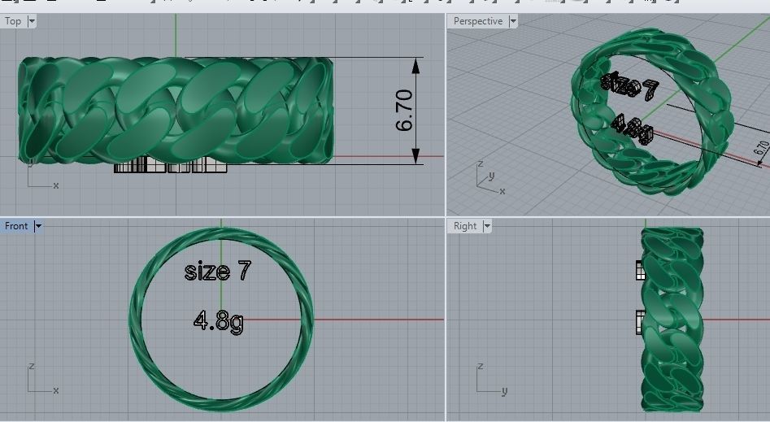The width and height of the screenshot is (770, 422).
Task: Select the flat "size 7" text in Front view
Action: (x=218, y=271)
